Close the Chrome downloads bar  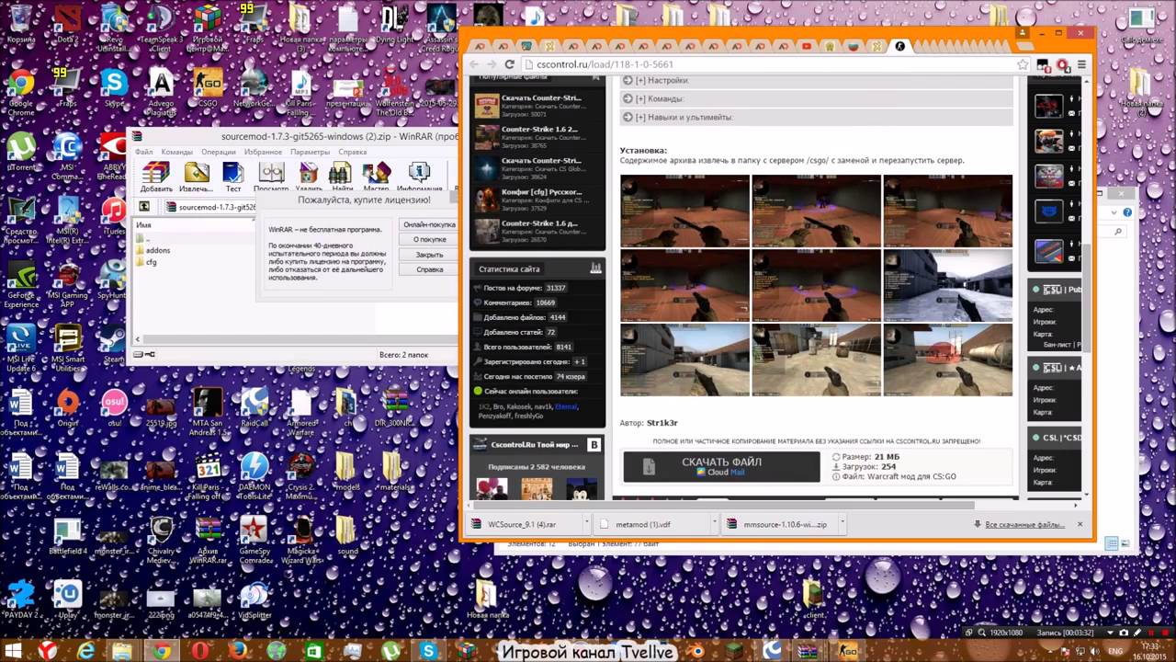[x=1080, y=524]
